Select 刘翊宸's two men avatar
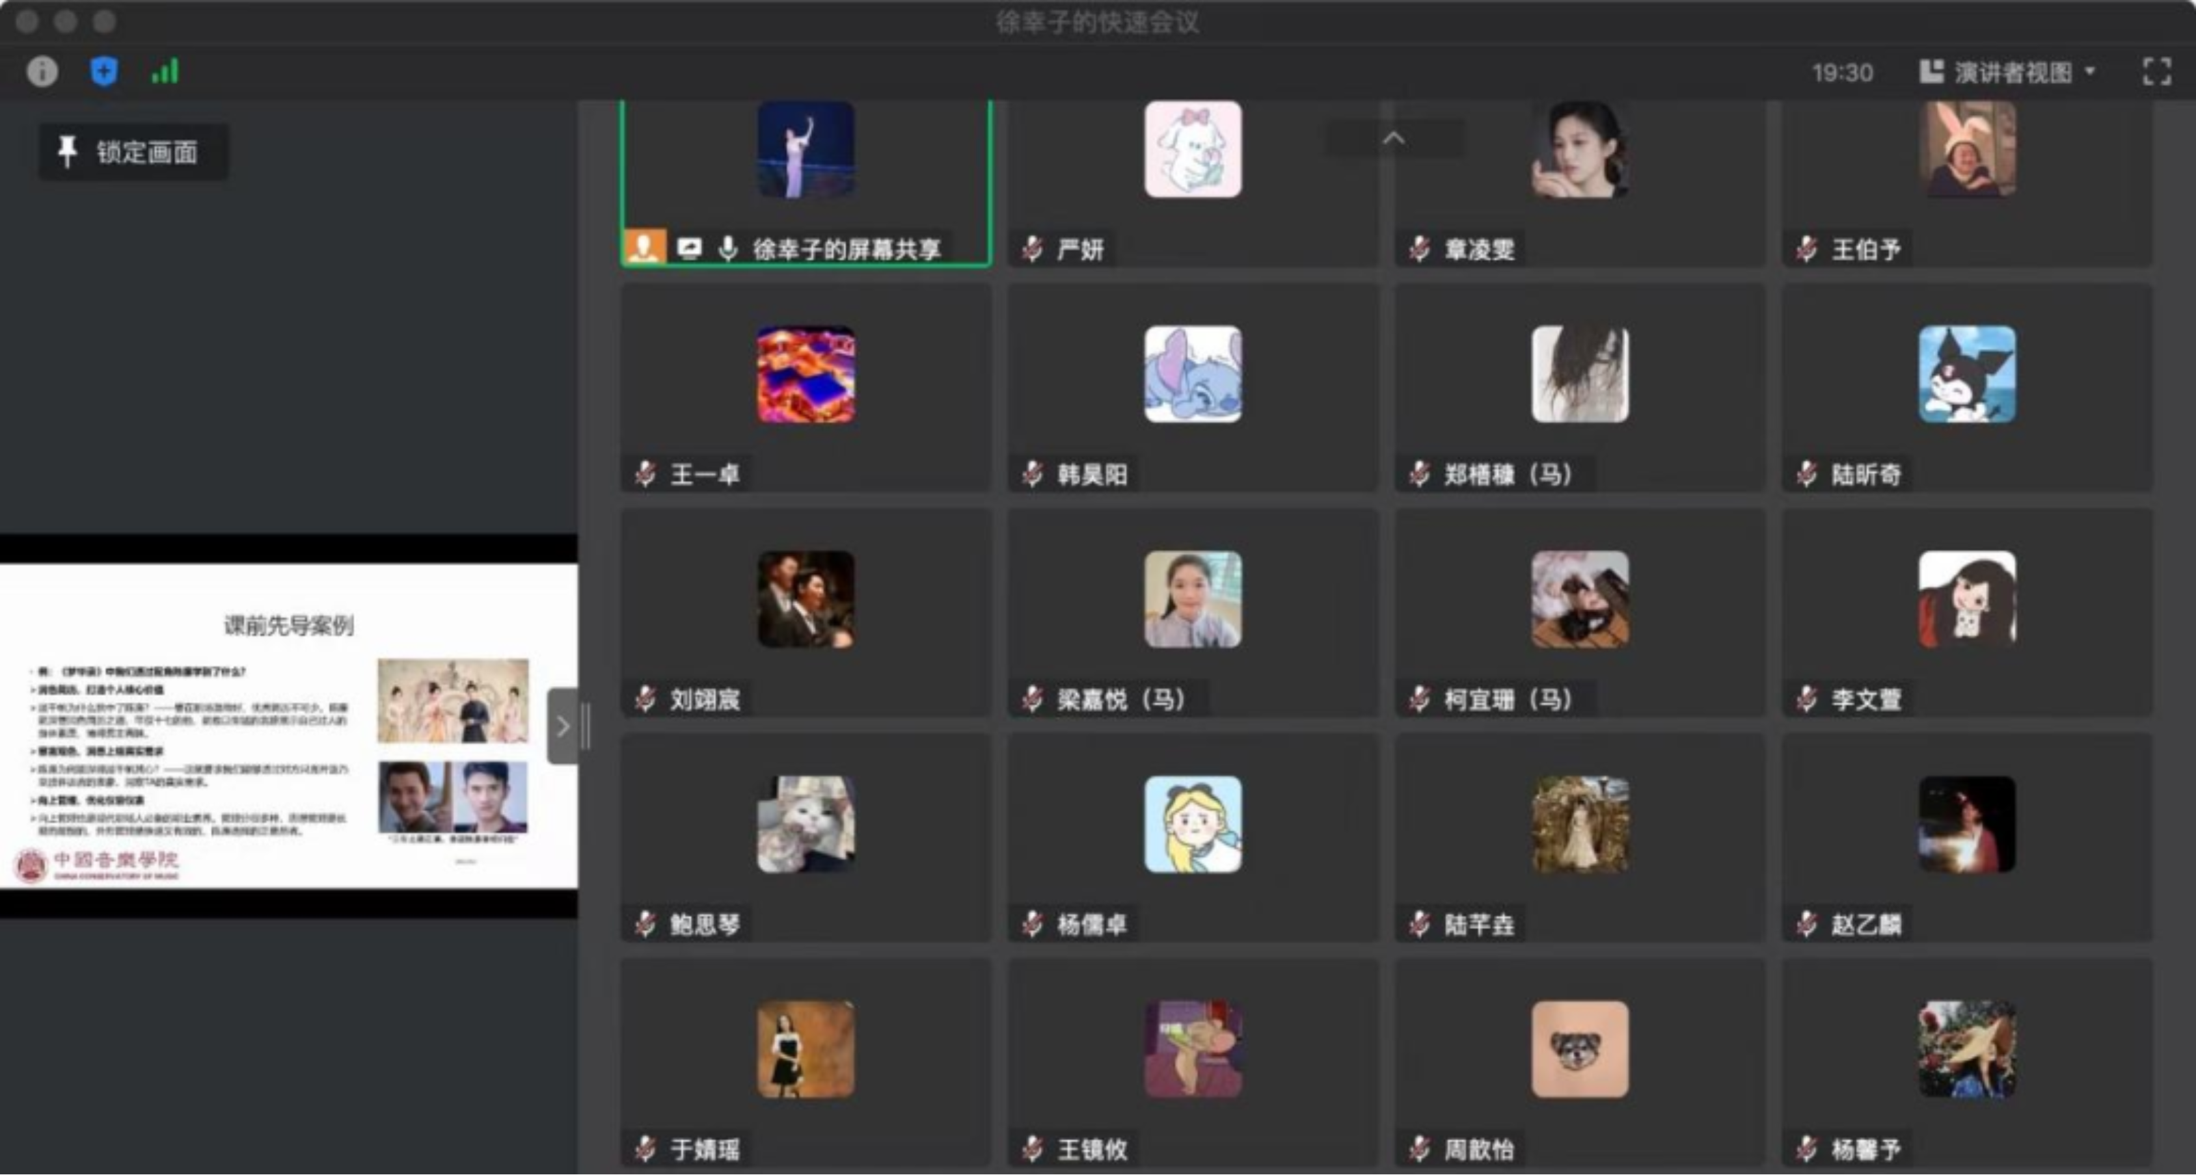The height and width of the screenshot is (1175, 2196). [x=806, y=599]
